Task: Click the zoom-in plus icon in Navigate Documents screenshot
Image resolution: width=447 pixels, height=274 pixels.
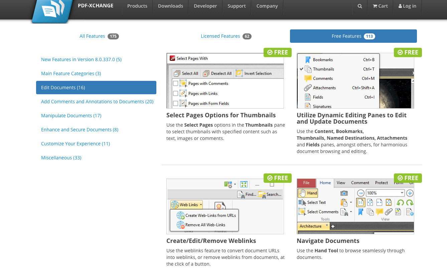Action: [410, 193]
